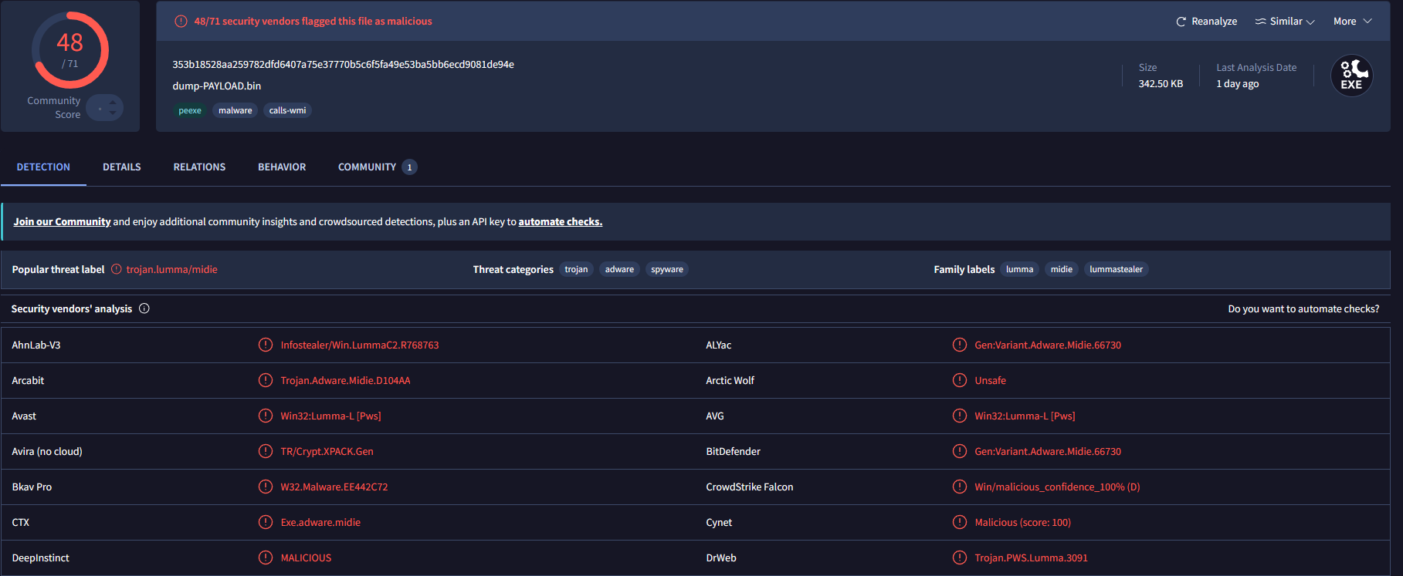Screen dimensions: 1403x576
Task: Click the alert icon in the CrowdStrike Falcon row
Action: pos(960,487)
